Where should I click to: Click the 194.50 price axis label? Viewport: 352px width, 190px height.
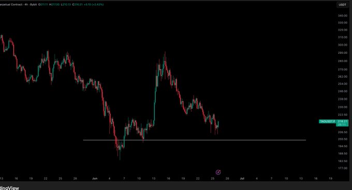tap(342, 146)
